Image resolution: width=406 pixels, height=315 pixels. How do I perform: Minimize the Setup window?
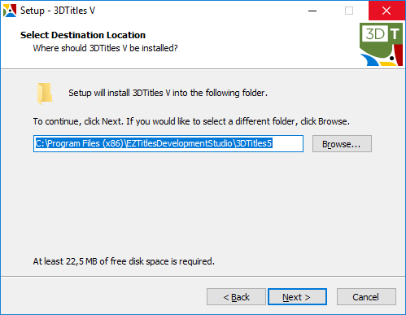tap(312, 11)
